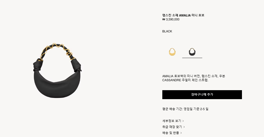This screenshot has width=264, height=137.
Task: Click the ₩ 3,590,000 price text
Action: [x=171, y=19]
